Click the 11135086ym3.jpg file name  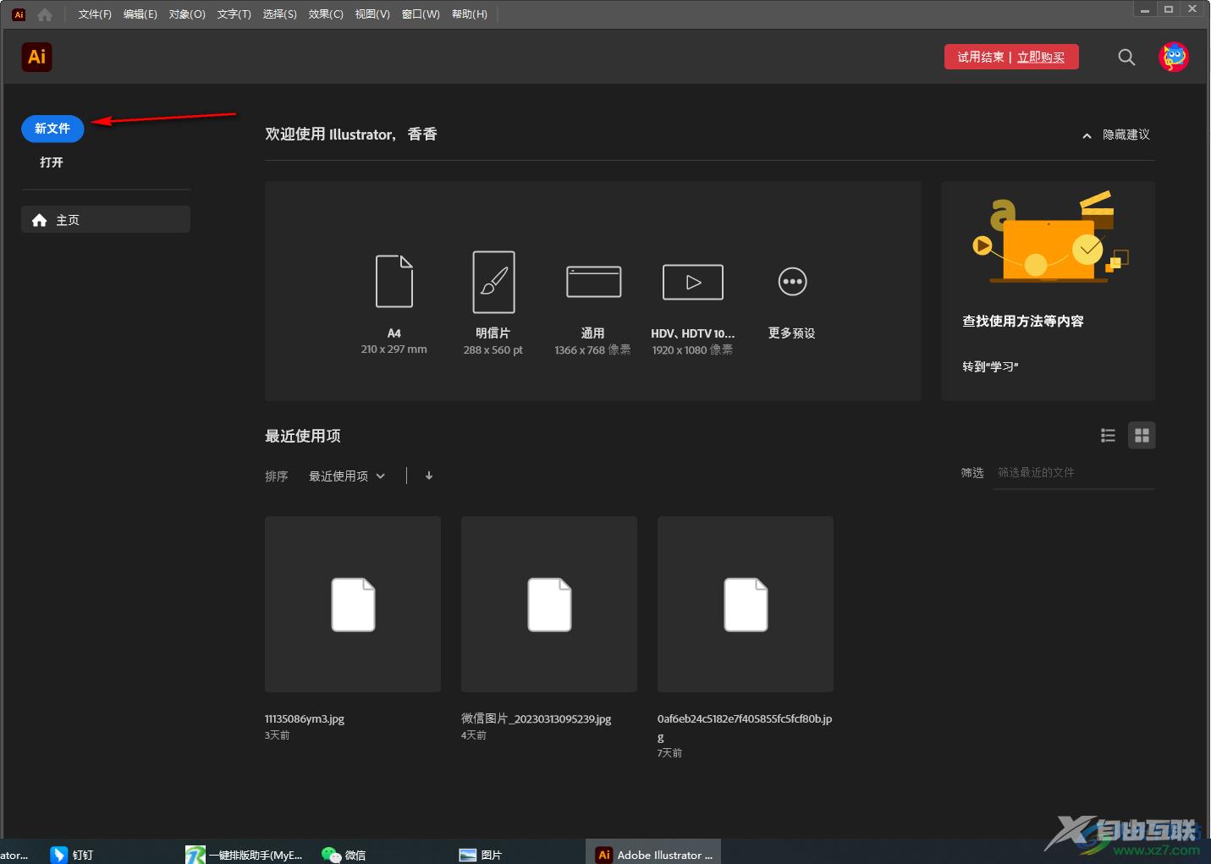click(305, 719)
